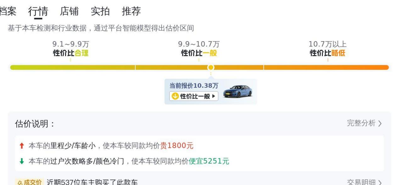Click the circular marker on the price bar
The width and height of the screenshot is (399, 185).
tap(211, 67)
